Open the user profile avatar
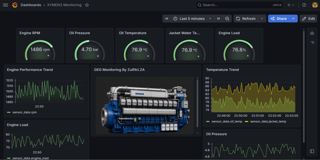320x160 pixels. [315, 5]
